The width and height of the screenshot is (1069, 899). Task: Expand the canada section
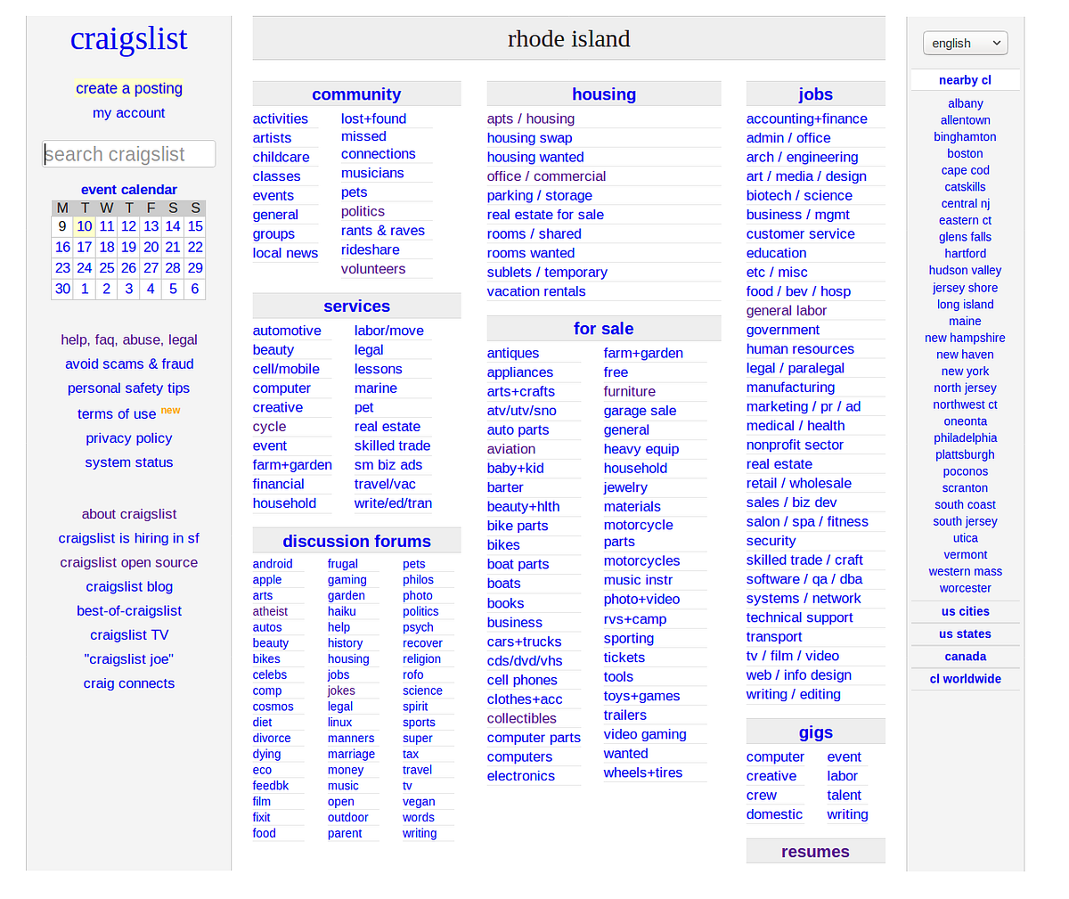tap(965, 656)
